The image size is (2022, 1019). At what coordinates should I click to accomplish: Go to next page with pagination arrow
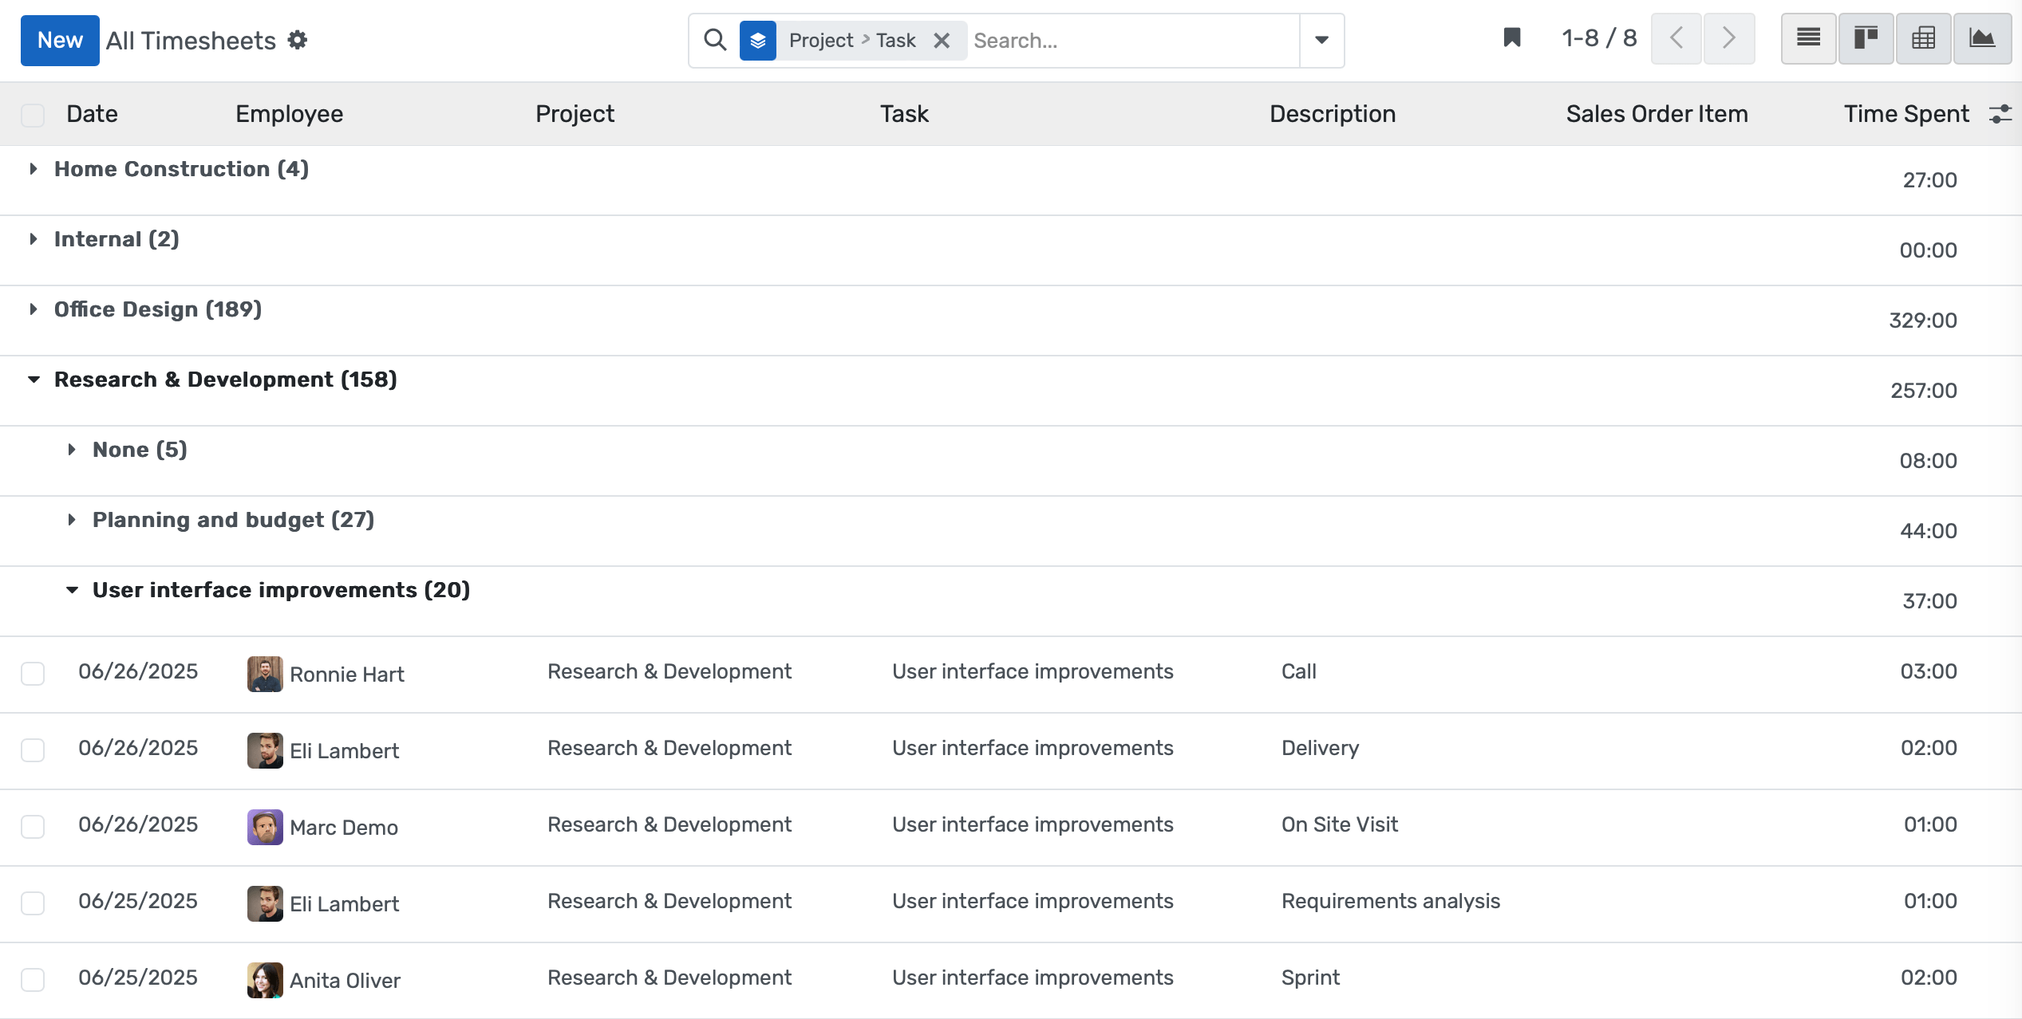click(x=1728, y=38)
